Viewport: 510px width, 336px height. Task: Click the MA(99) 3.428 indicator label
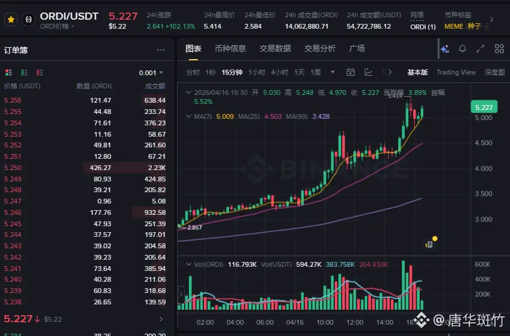tap(308, 116)
